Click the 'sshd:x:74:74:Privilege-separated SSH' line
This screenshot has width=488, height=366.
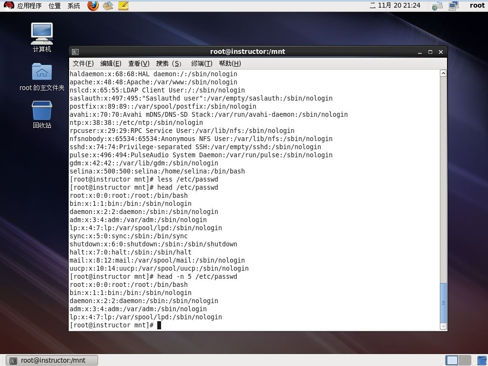(x=195, y=147)
